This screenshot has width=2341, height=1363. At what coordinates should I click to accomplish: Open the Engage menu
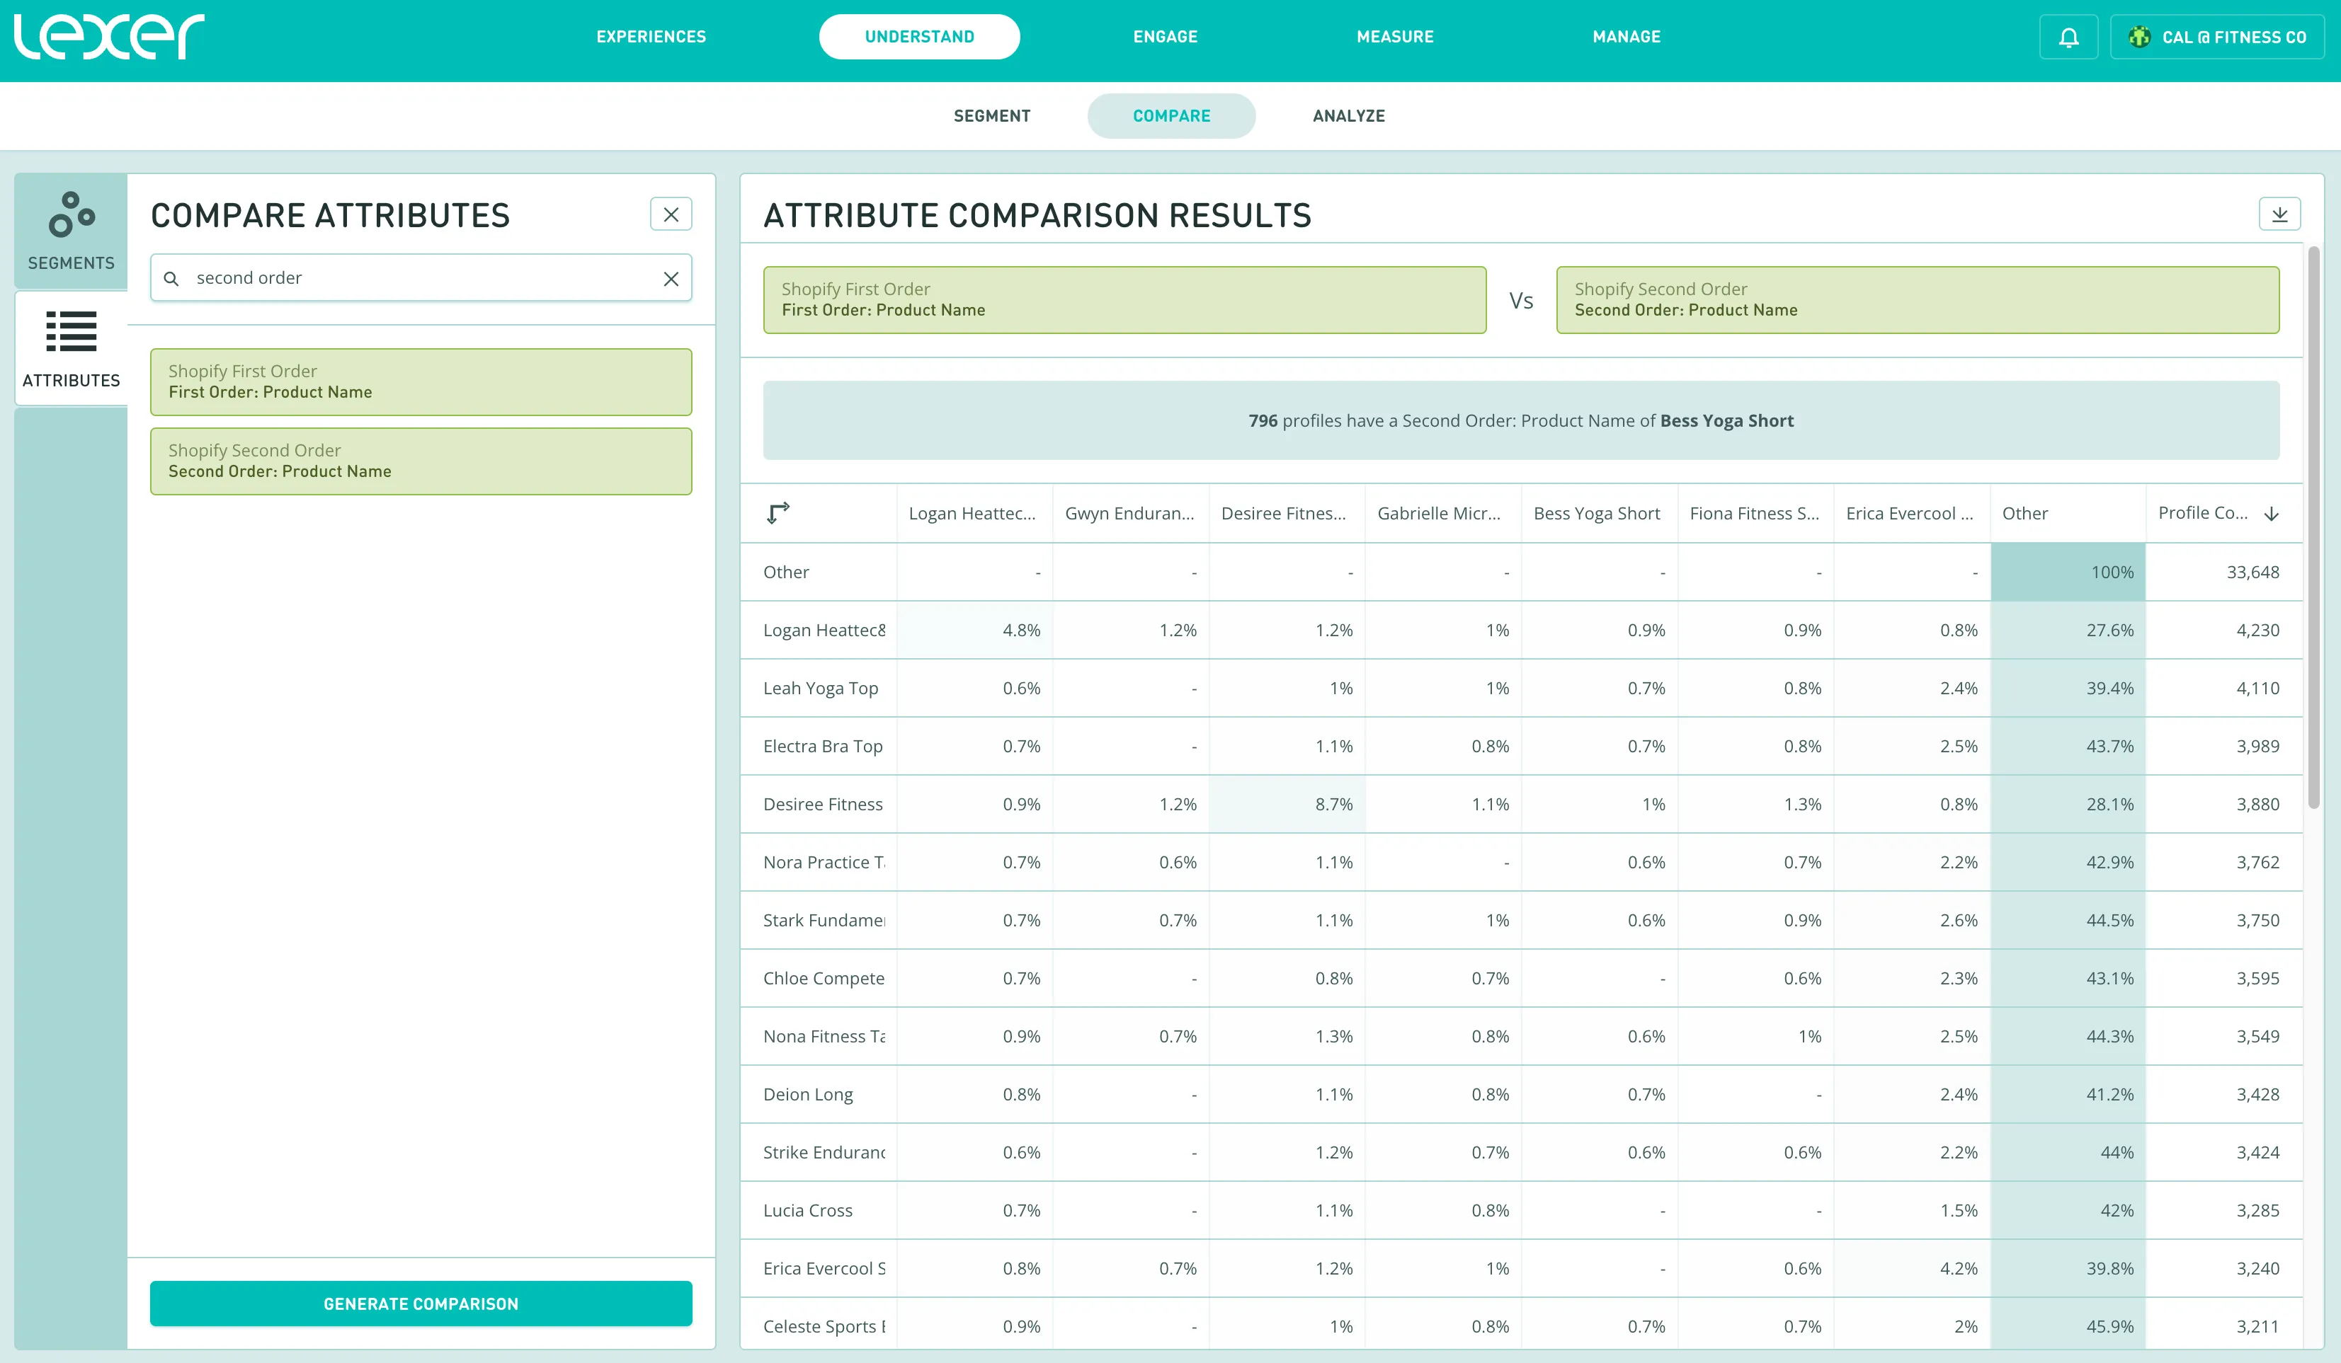click(x=1165, y=37)
